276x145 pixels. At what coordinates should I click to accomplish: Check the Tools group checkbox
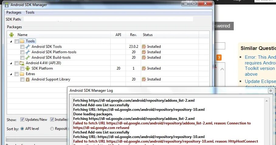(x=16, y=41)
